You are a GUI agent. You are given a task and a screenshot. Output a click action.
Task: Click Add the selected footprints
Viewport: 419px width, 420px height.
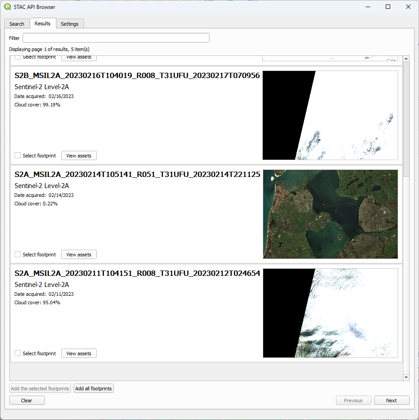click(40, 388)
